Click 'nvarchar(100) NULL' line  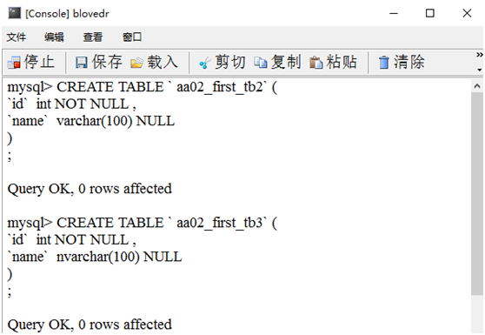pos(119,257)
